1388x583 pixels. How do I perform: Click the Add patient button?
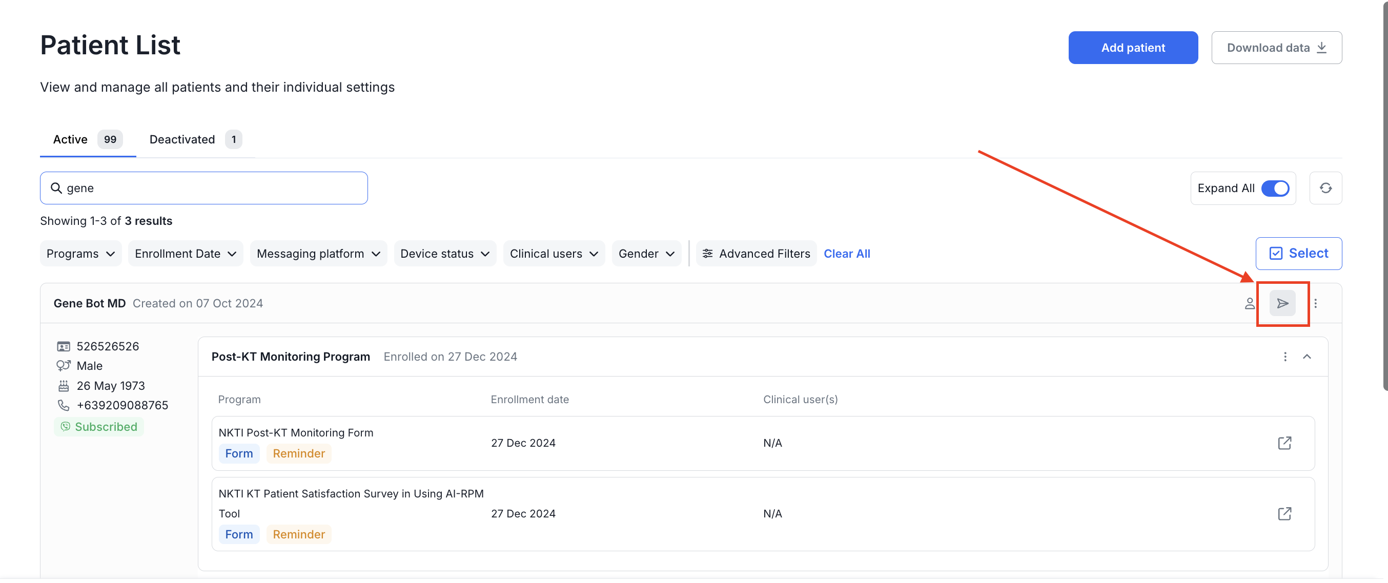(x=1133, y=47)
